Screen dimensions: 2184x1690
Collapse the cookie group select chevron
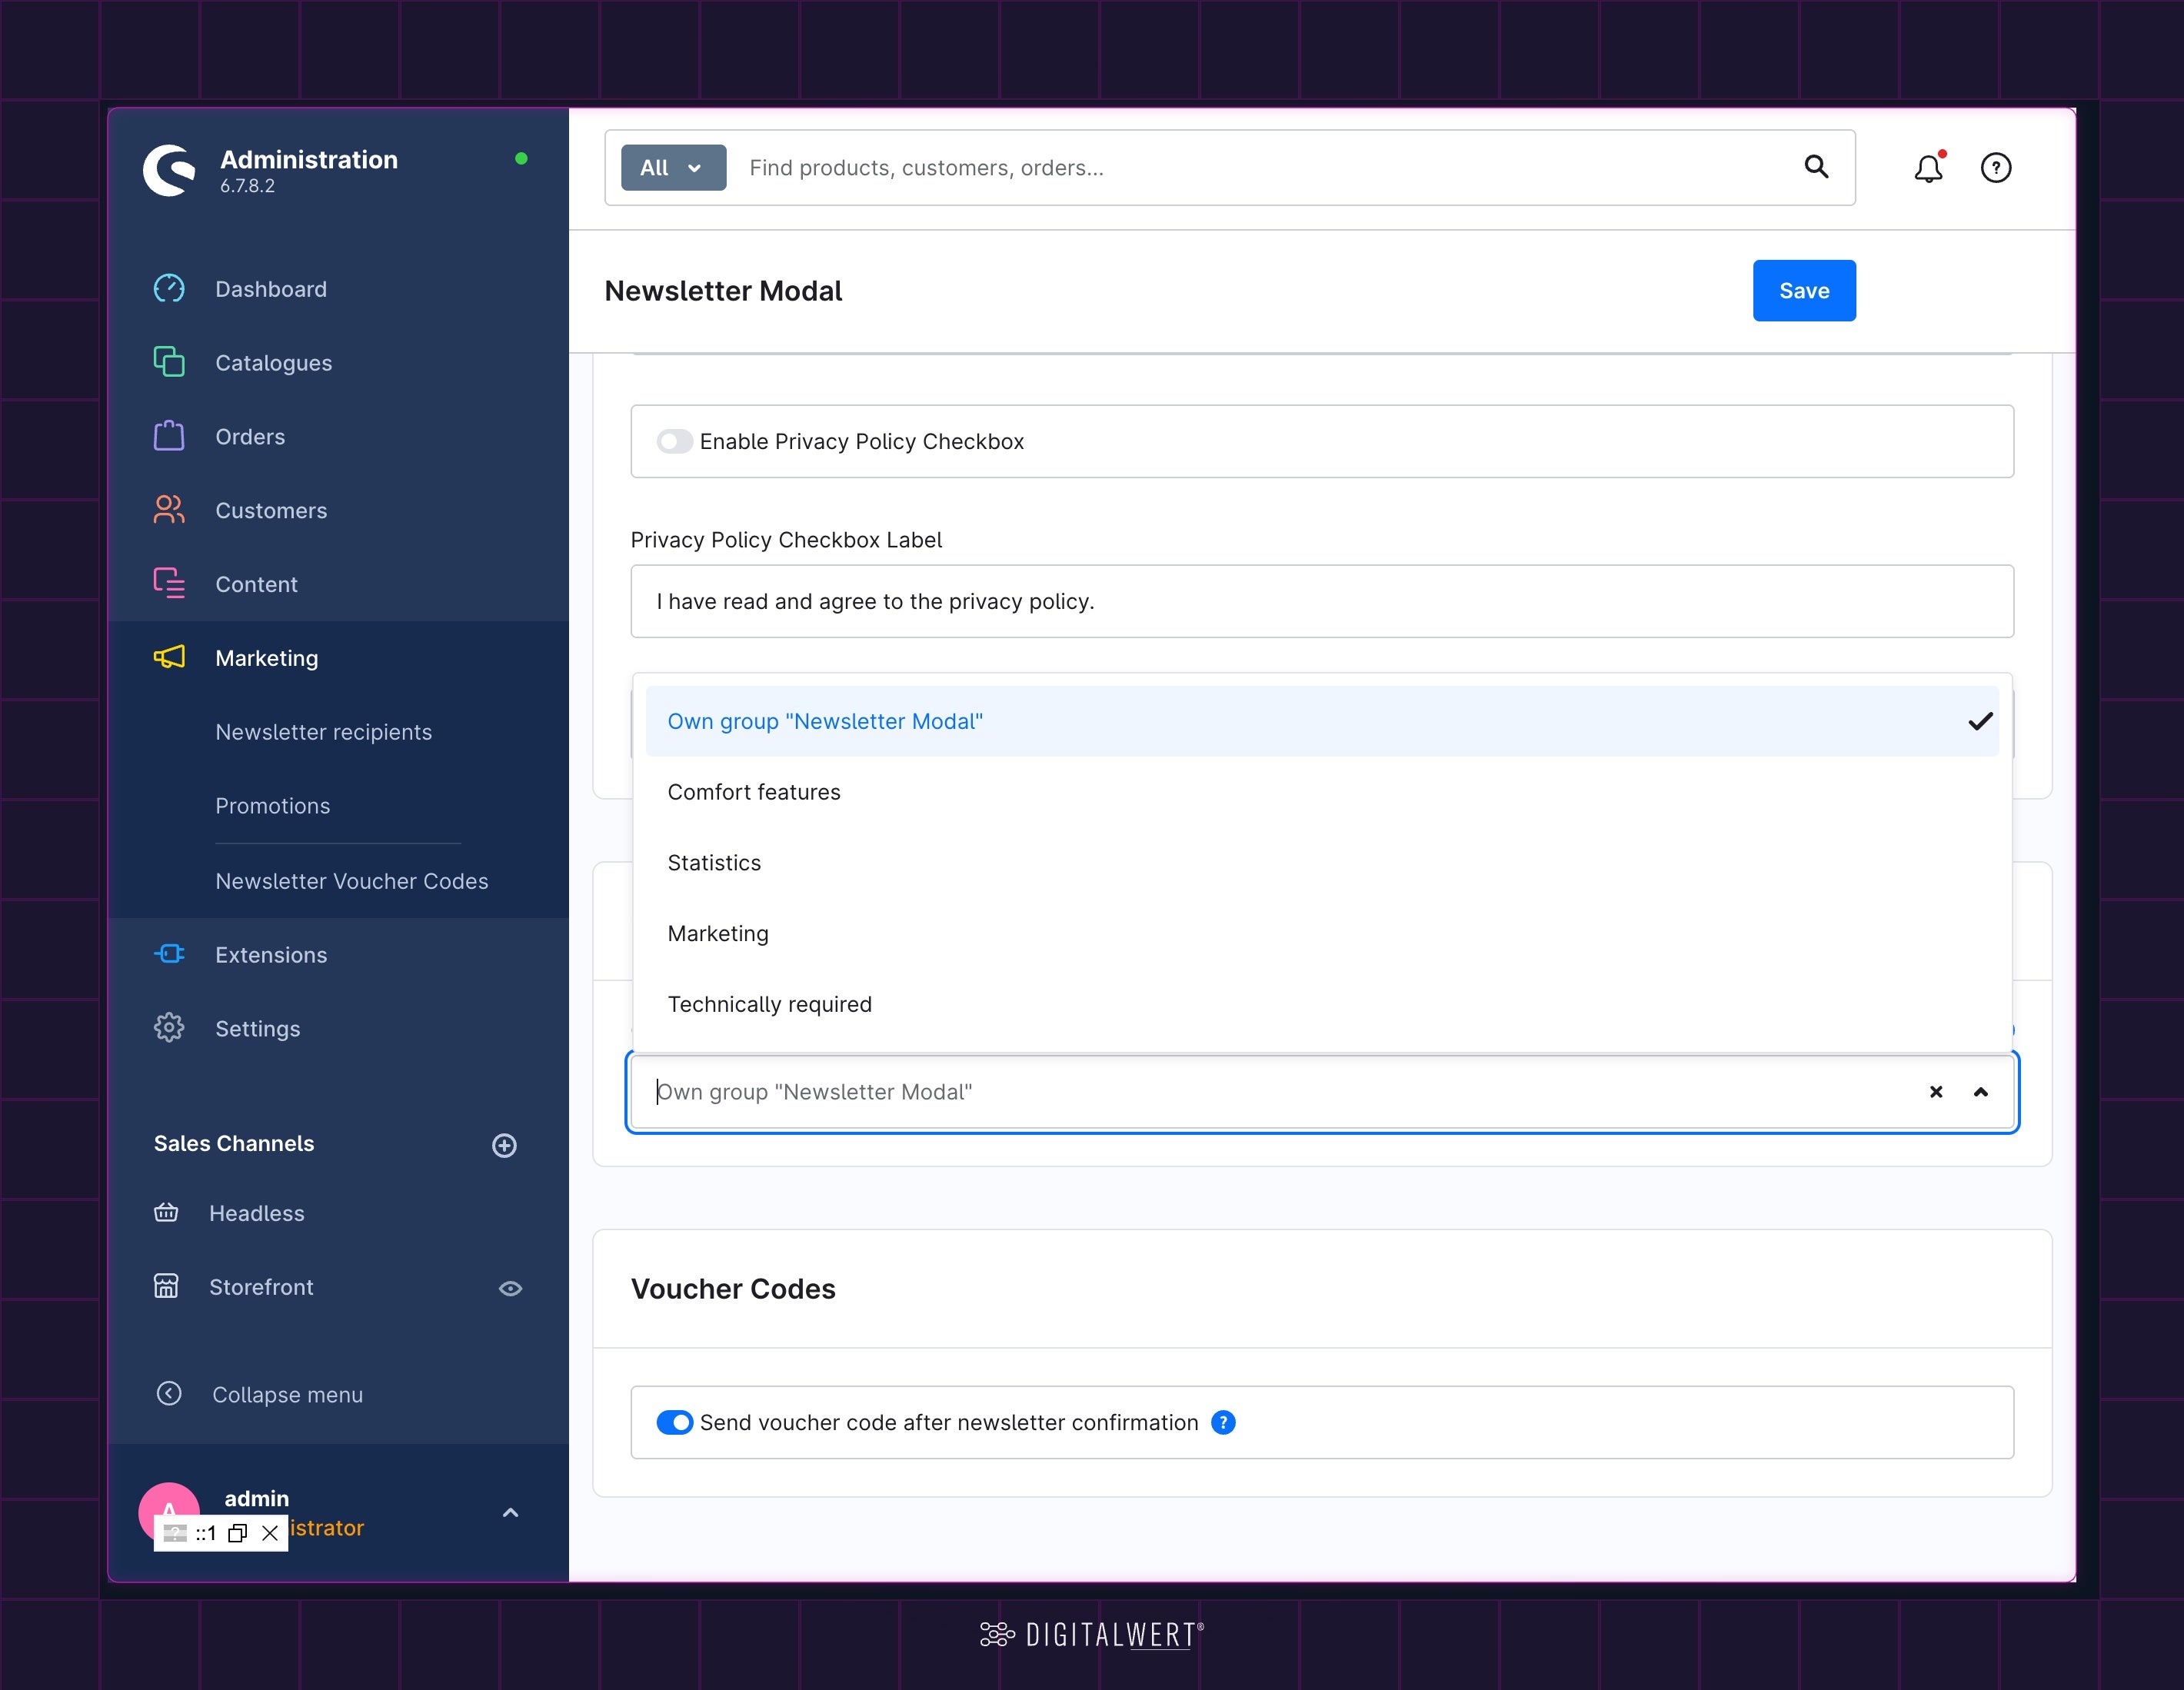(1980, 1092)
